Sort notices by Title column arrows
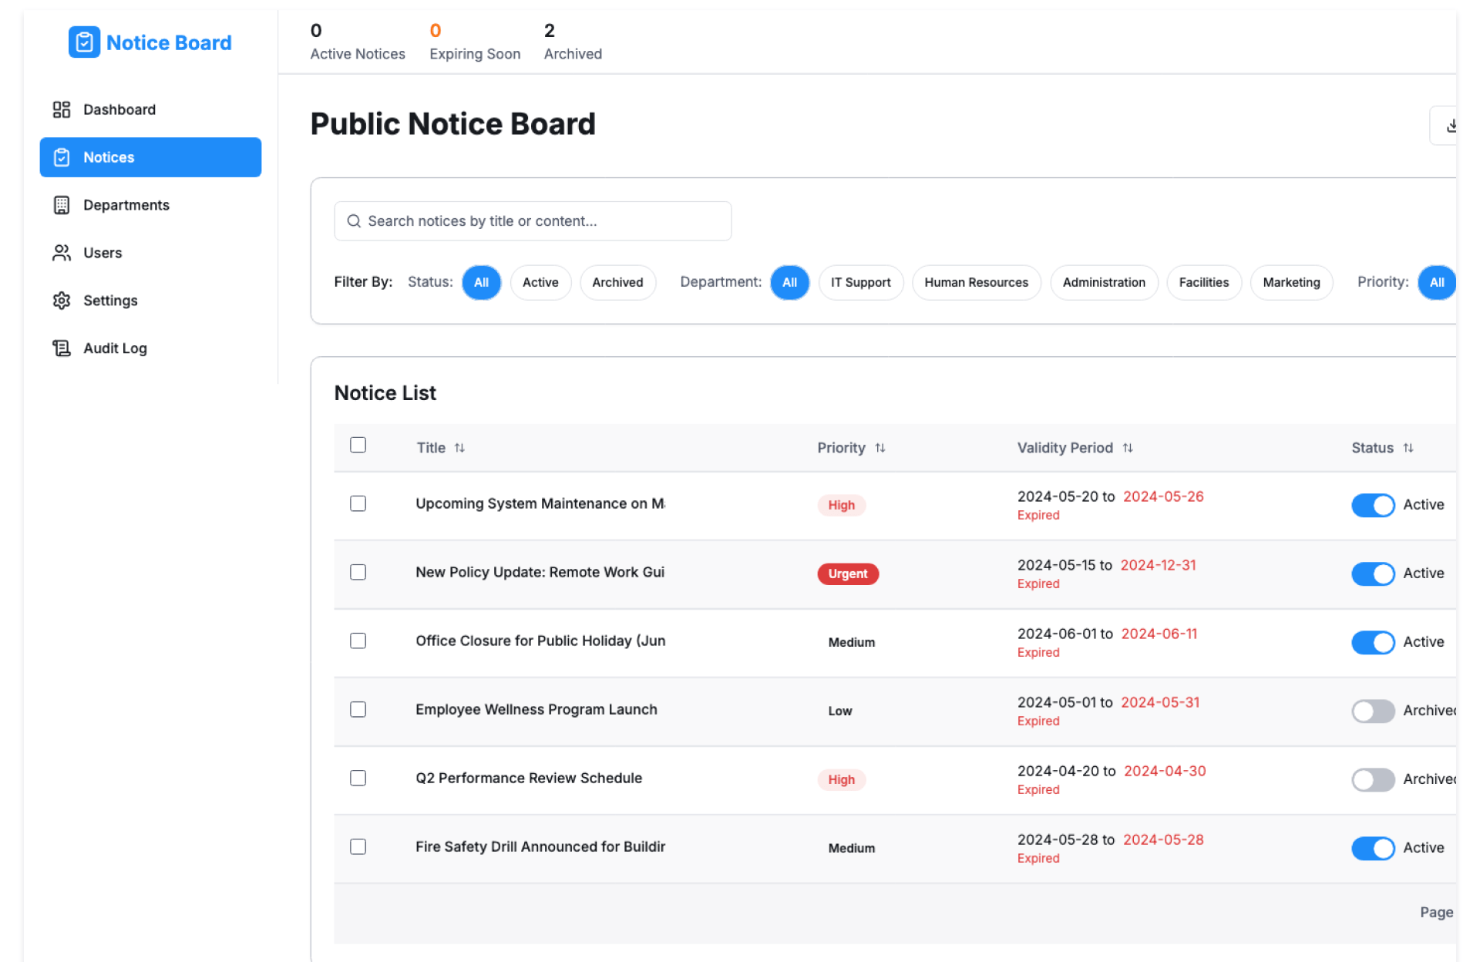Screen dimensions: 1480x962 pyautogui.click(x=459, y=448)
